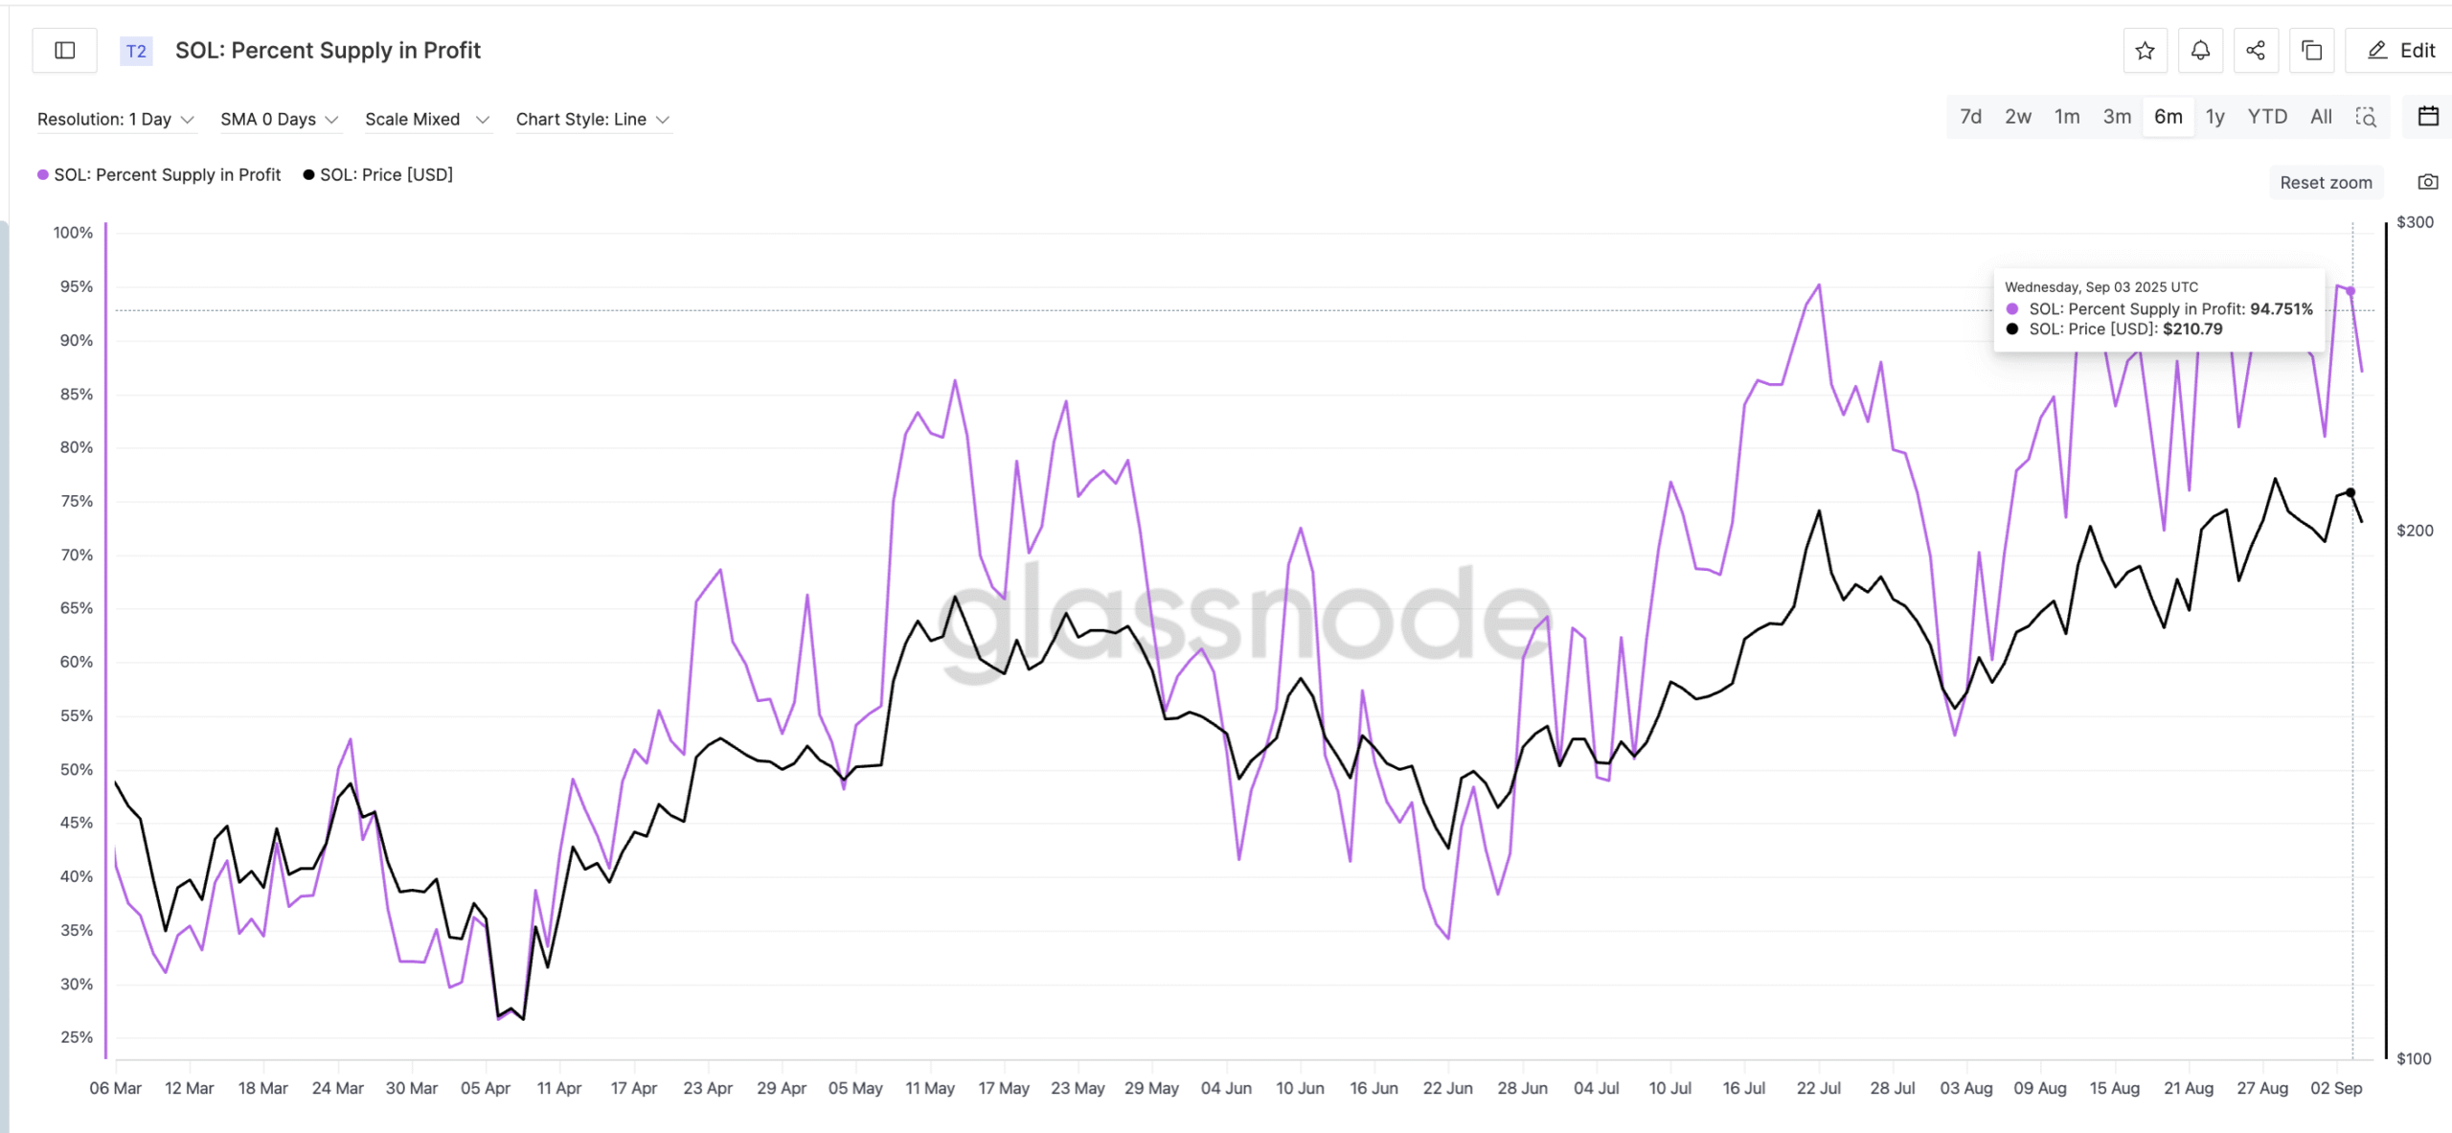2452x1133 pixels.
Task: Star this chart as a favorite
Action: point(2145,50)
